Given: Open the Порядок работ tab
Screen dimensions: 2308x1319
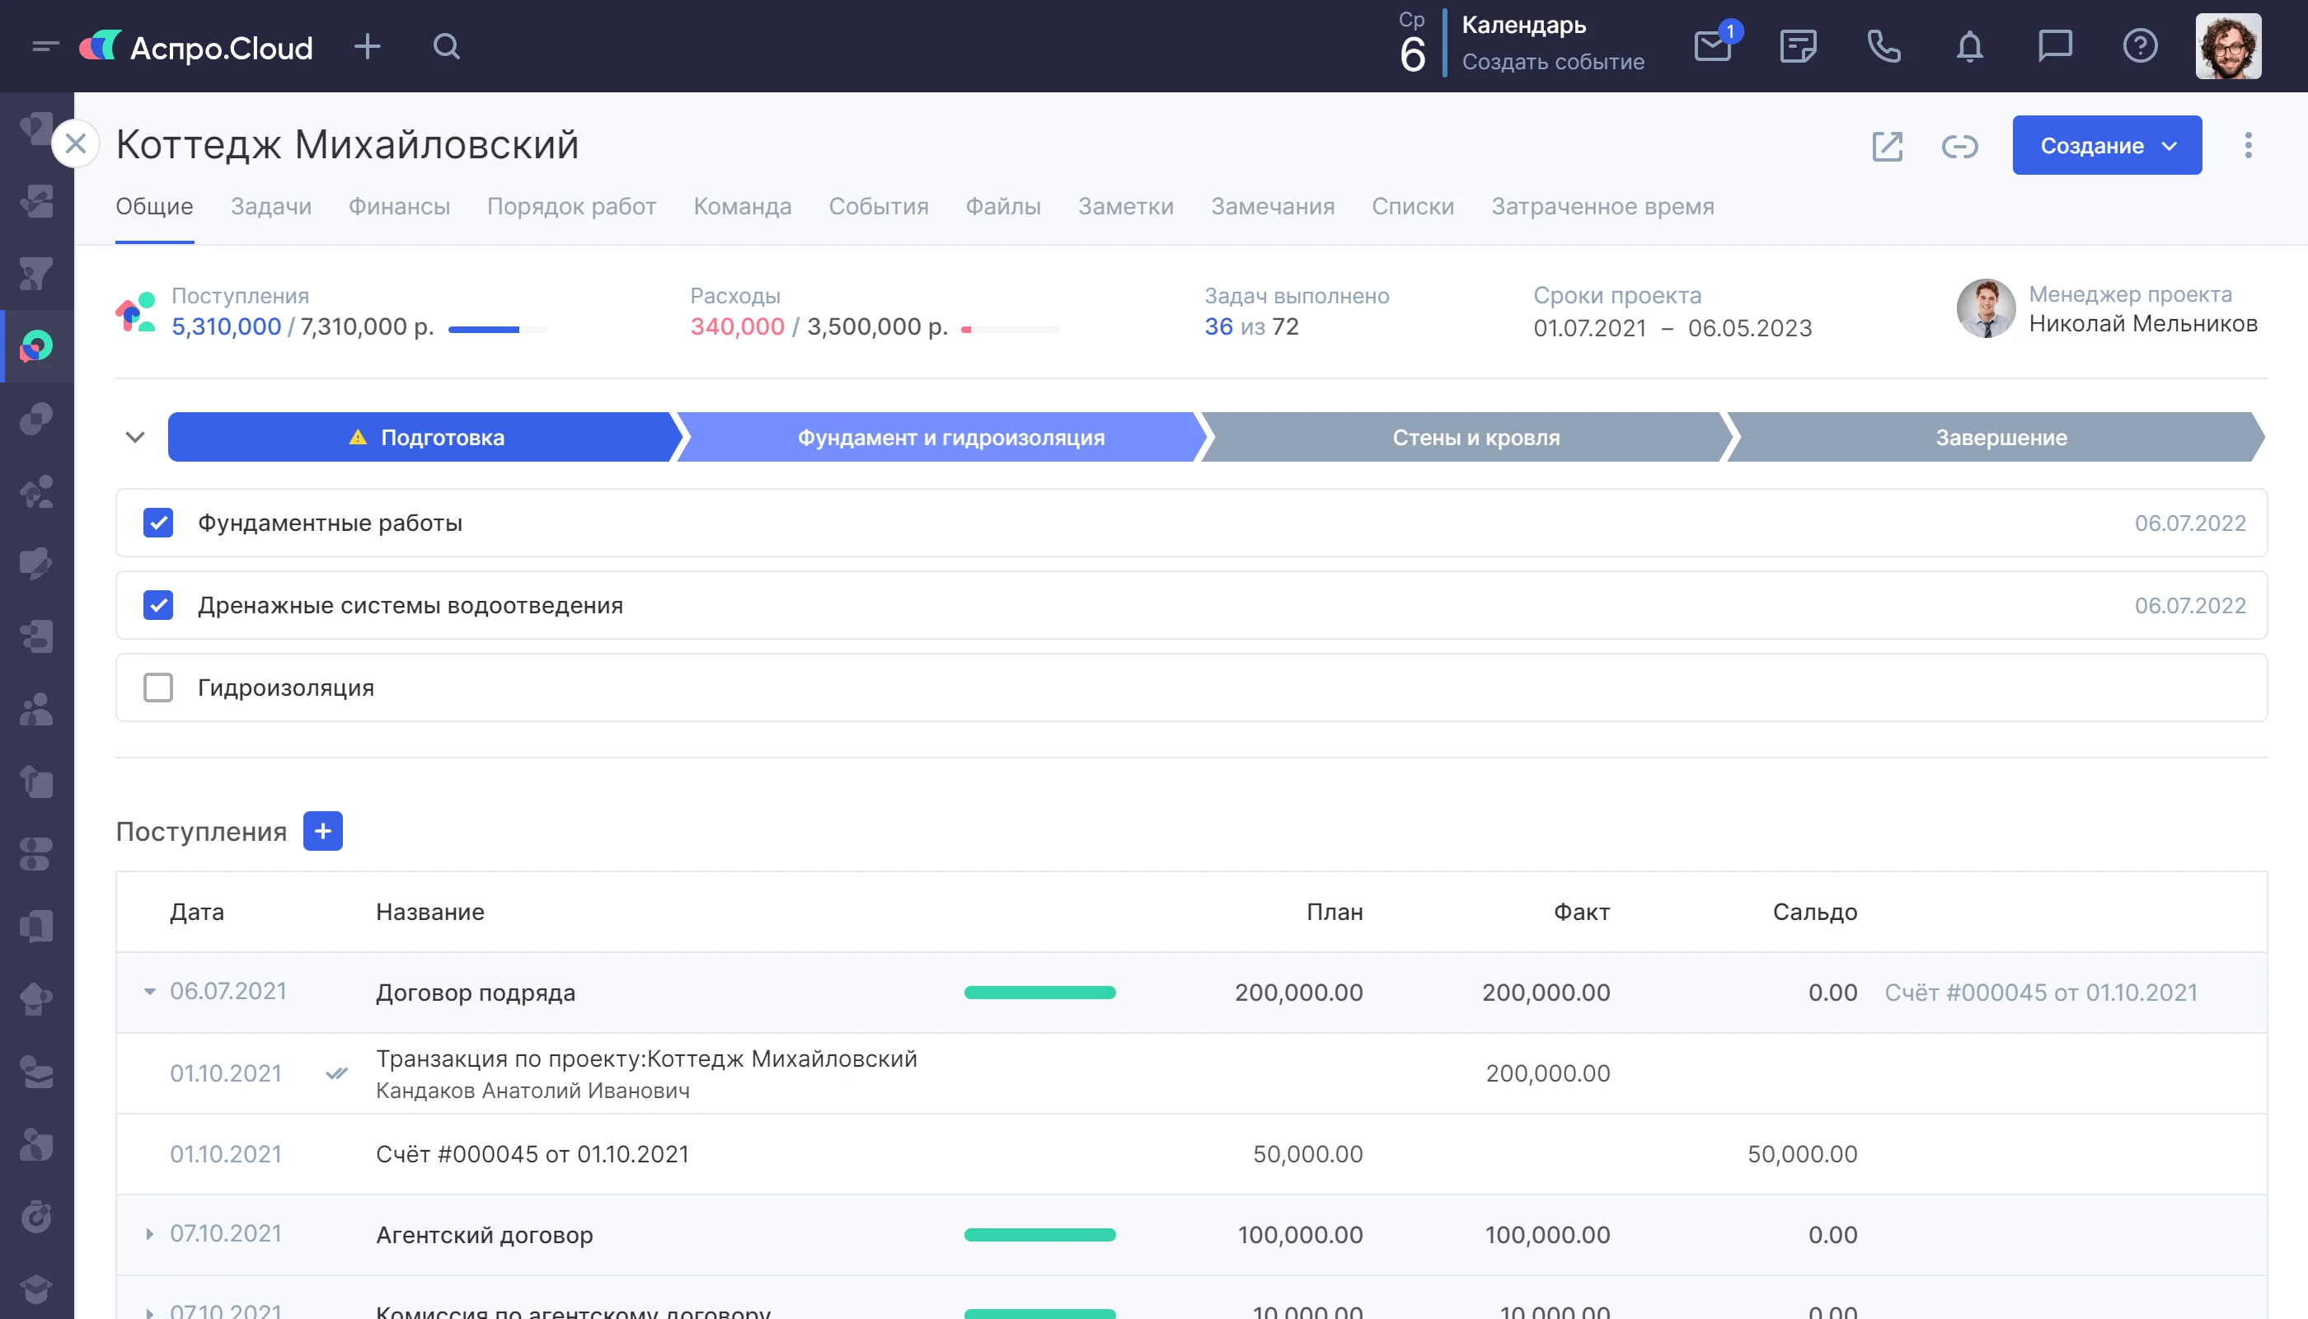Looking at the screenshot, I should (570, 207).
